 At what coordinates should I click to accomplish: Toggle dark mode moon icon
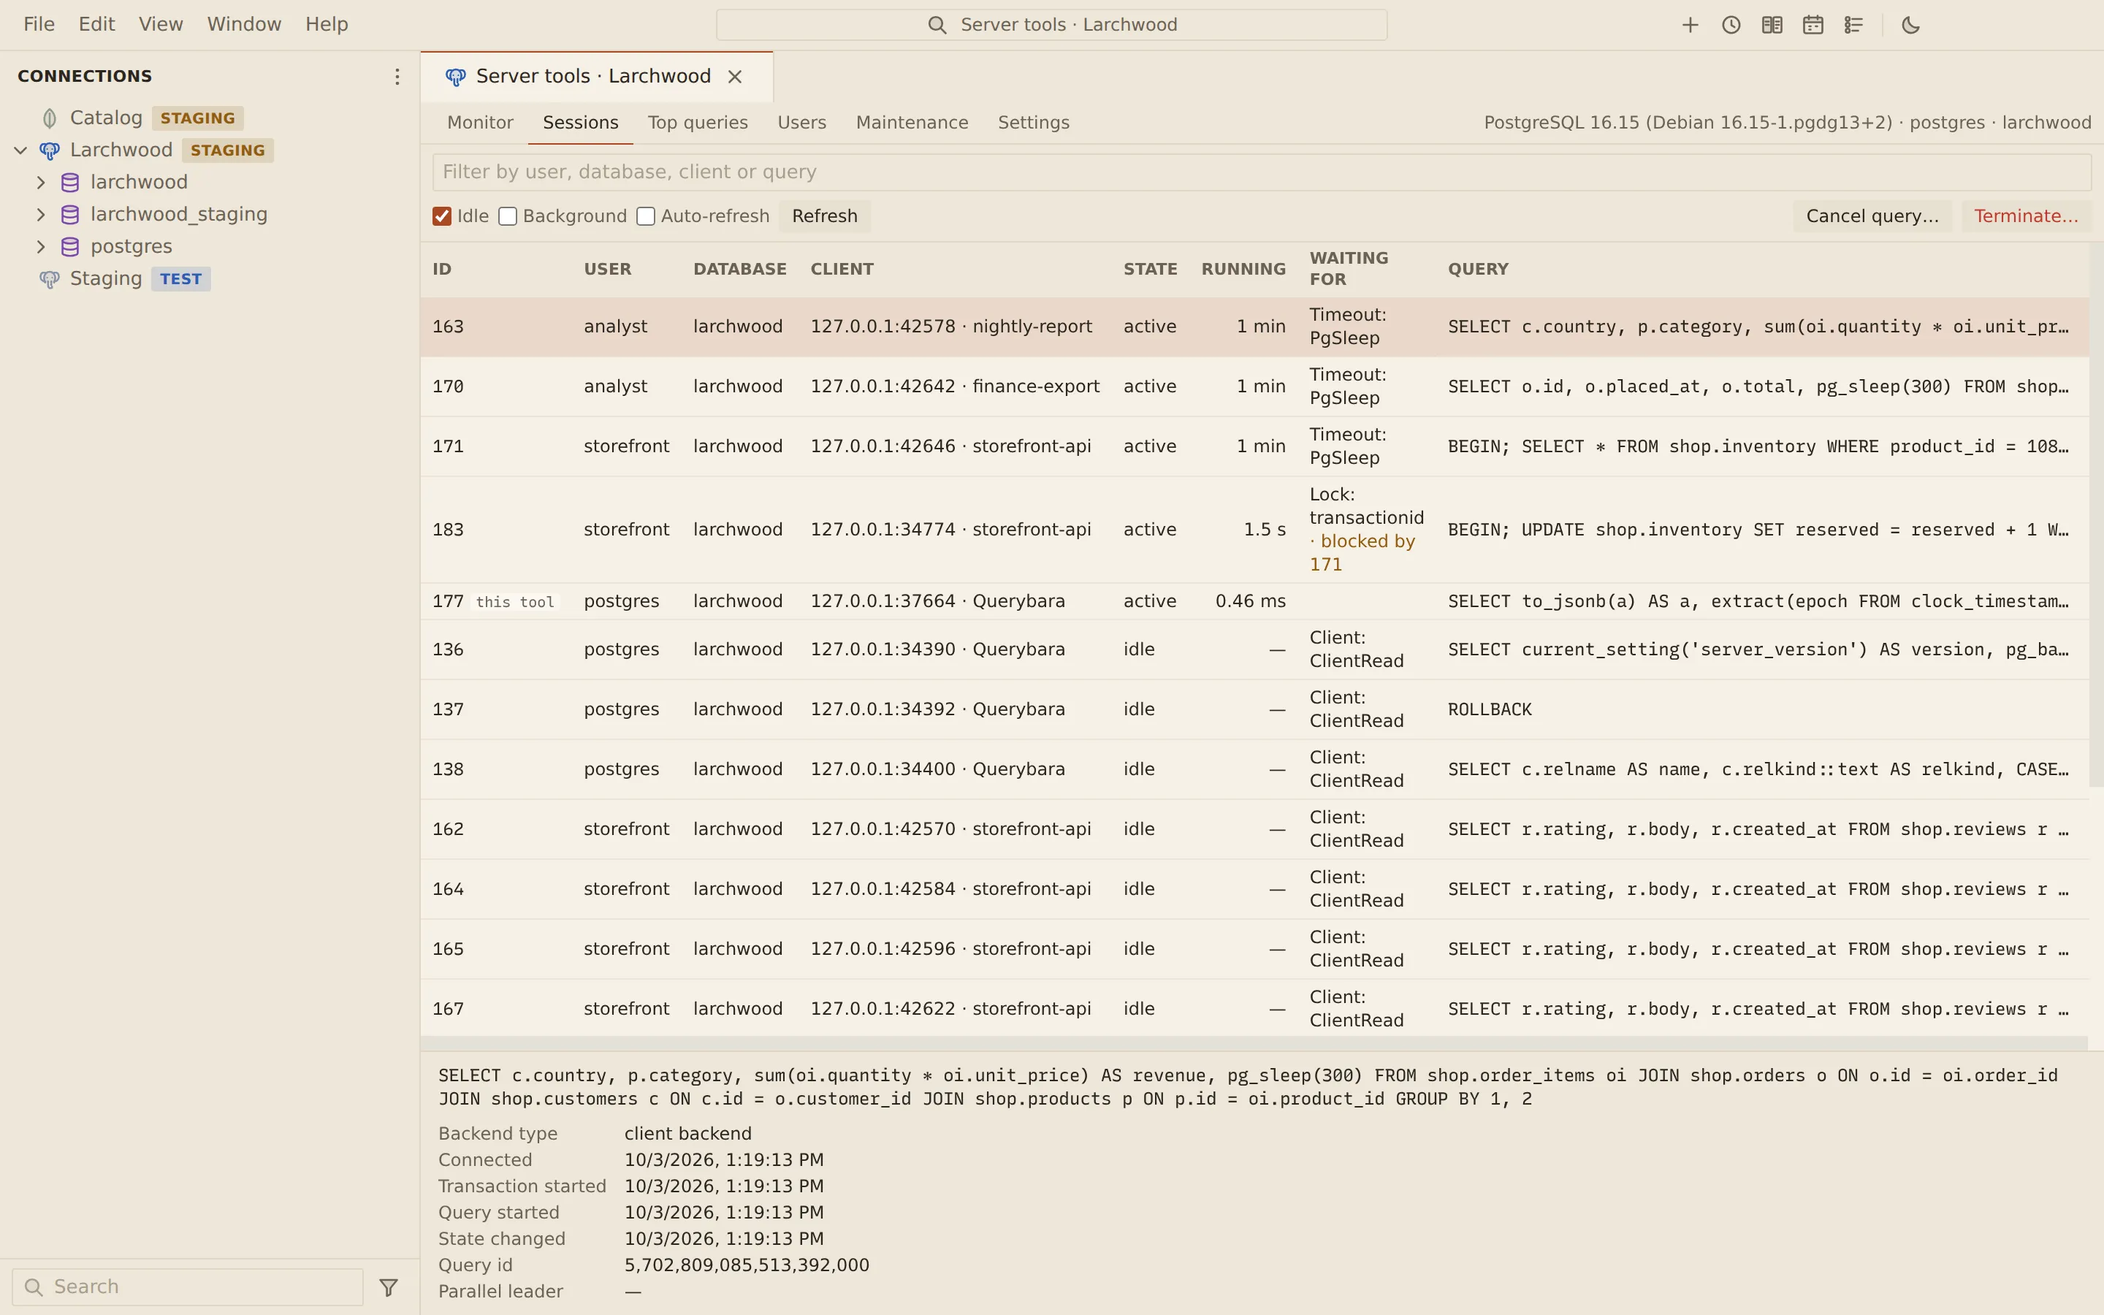(1911, 26)
